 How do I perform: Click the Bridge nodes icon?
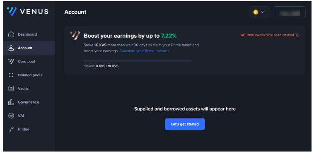click(11, 129)
